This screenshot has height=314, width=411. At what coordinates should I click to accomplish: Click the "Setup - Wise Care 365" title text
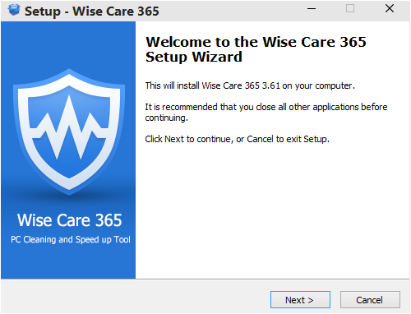(92, 12)
